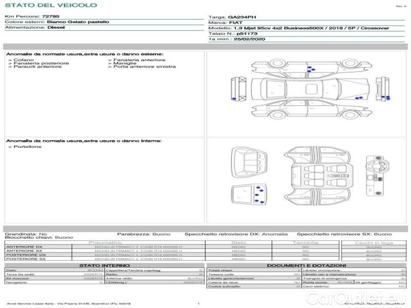Click the Targa plate number GA234PH
Viewport: 411px width, 308px height.
241,17
